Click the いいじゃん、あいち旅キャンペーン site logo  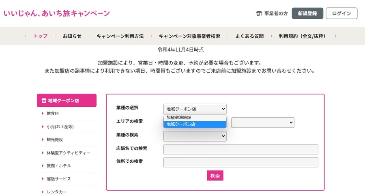56,13
